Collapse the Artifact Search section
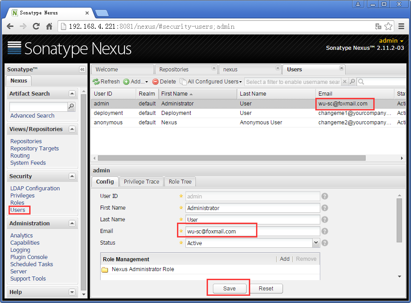 pyautogui.click(x=72, y=93)
